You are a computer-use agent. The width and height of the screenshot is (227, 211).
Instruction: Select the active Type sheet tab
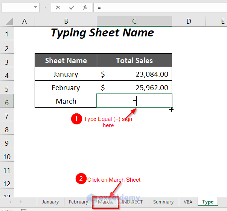click(208, 202)
